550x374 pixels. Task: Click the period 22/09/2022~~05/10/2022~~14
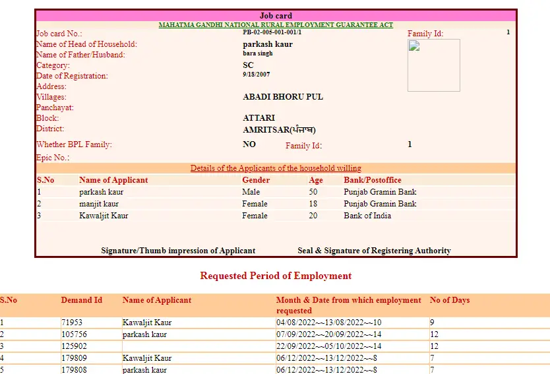[328, 346]
